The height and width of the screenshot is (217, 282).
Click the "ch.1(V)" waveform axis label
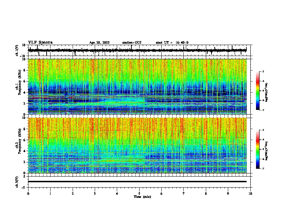click(17, 50)
